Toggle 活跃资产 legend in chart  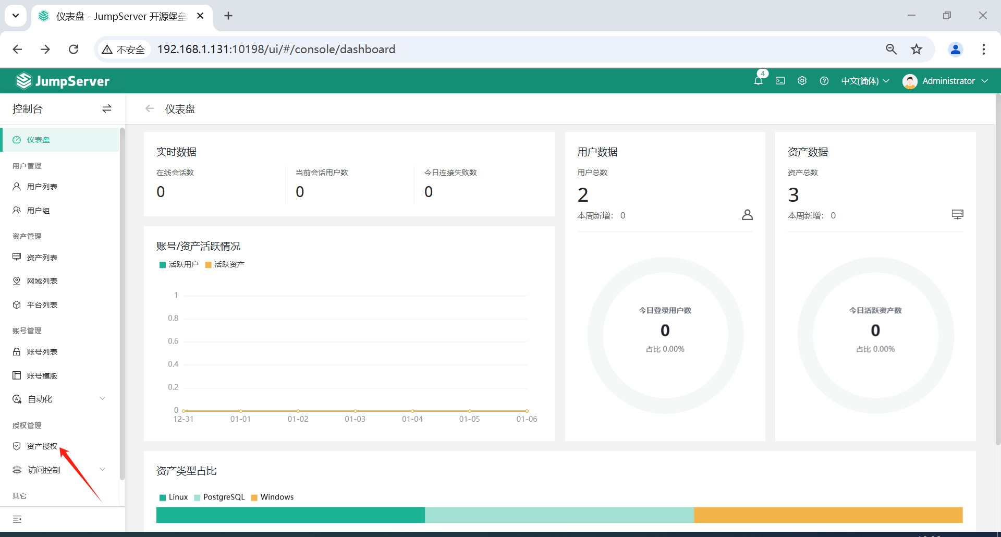pos(225,265)
